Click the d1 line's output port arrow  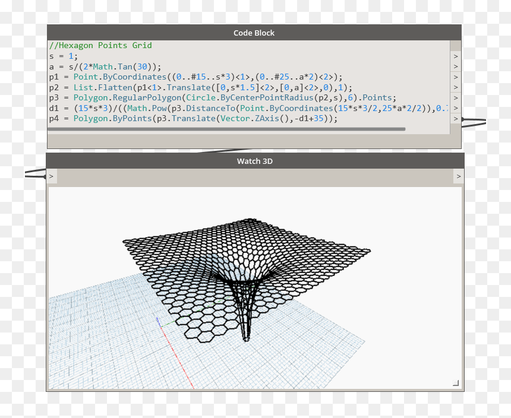tap(456, 109)
